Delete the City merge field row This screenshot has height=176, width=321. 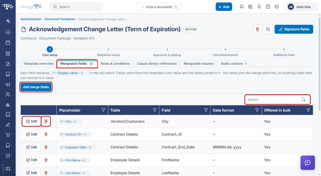tap(46, 121)
